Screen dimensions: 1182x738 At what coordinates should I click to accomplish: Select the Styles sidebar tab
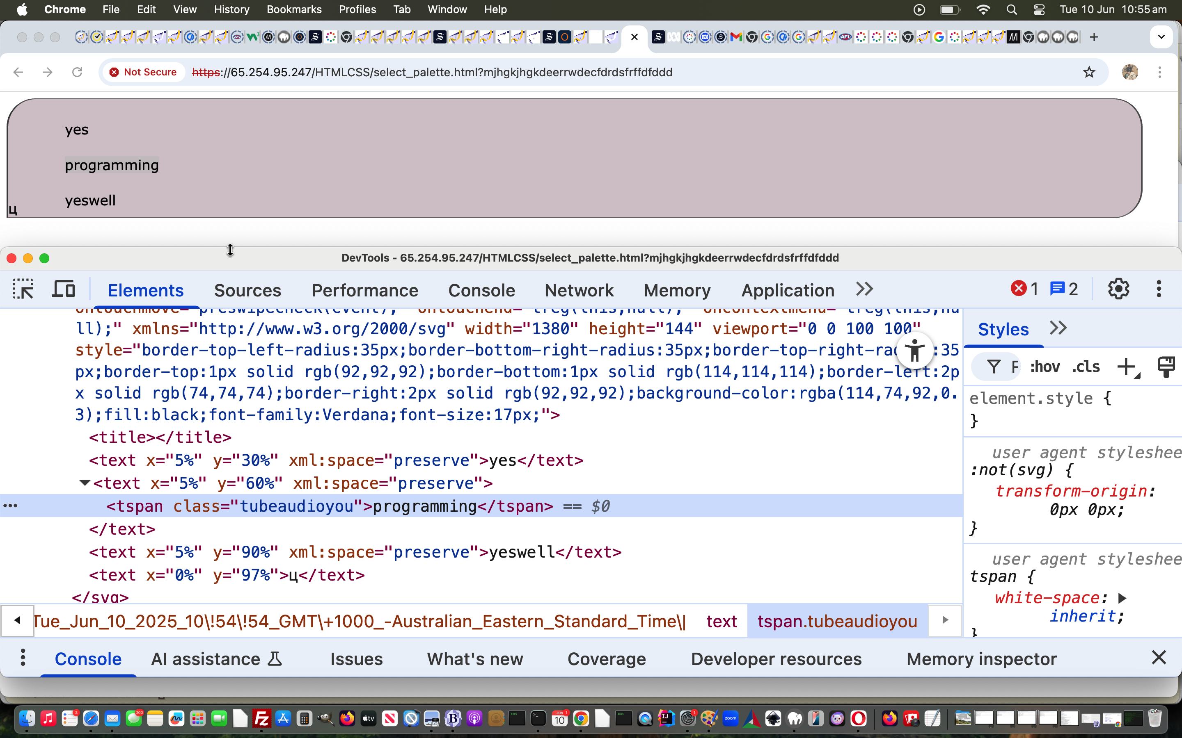click(1003, 329)
